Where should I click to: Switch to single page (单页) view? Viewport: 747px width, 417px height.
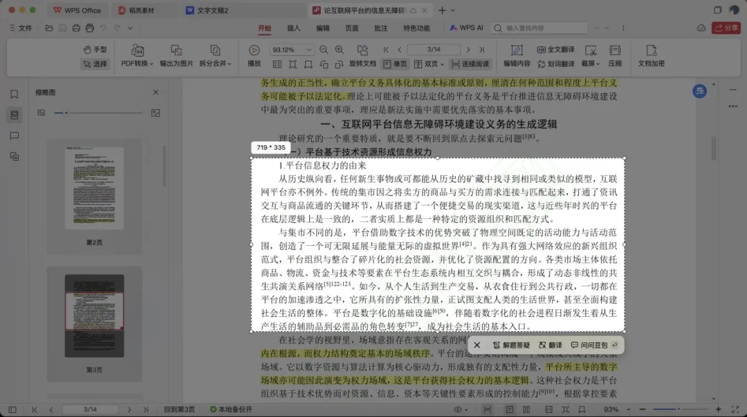[395, 64]
